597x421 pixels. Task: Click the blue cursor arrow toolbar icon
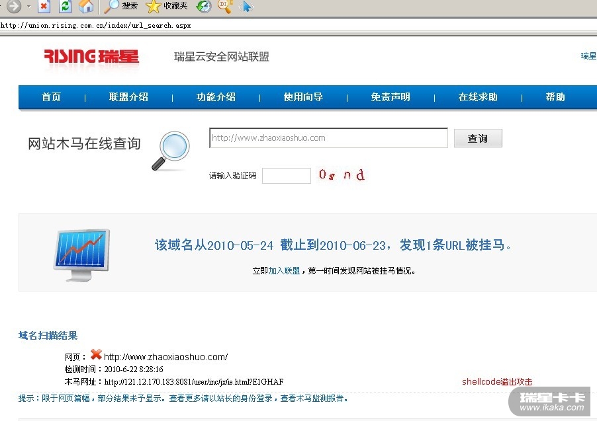[246, 6]
